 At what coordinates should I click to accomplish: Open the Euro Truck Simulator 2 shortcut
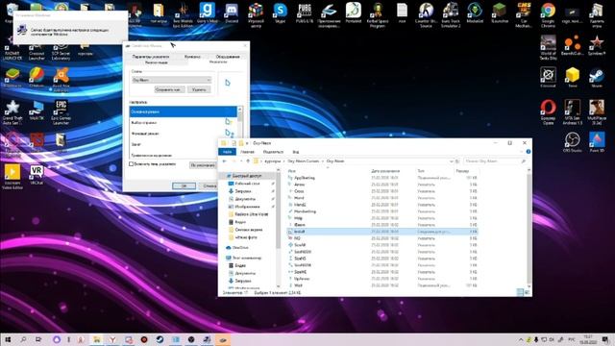coord(451,15)
